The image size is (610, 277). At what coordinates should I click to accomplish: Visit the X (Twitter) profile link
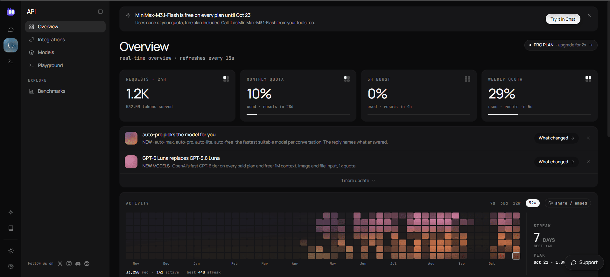[60, 263]
